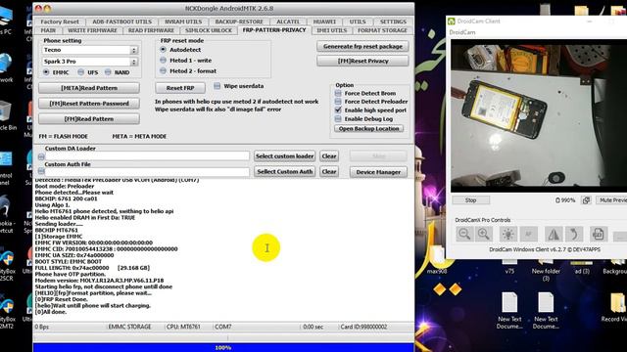Viewport: 627px width, 352px height.
Task: Click the DroidCam phone preview image
Action: tap(539, 115)
